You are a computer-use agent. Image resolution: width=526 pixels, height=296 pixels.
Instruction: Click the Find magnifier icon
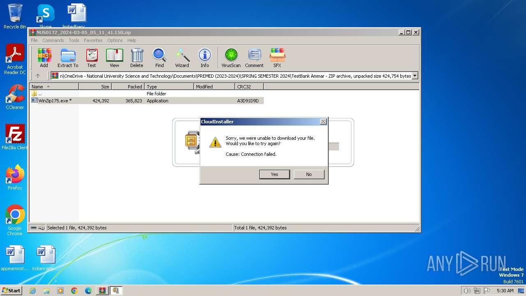(159, 58)
